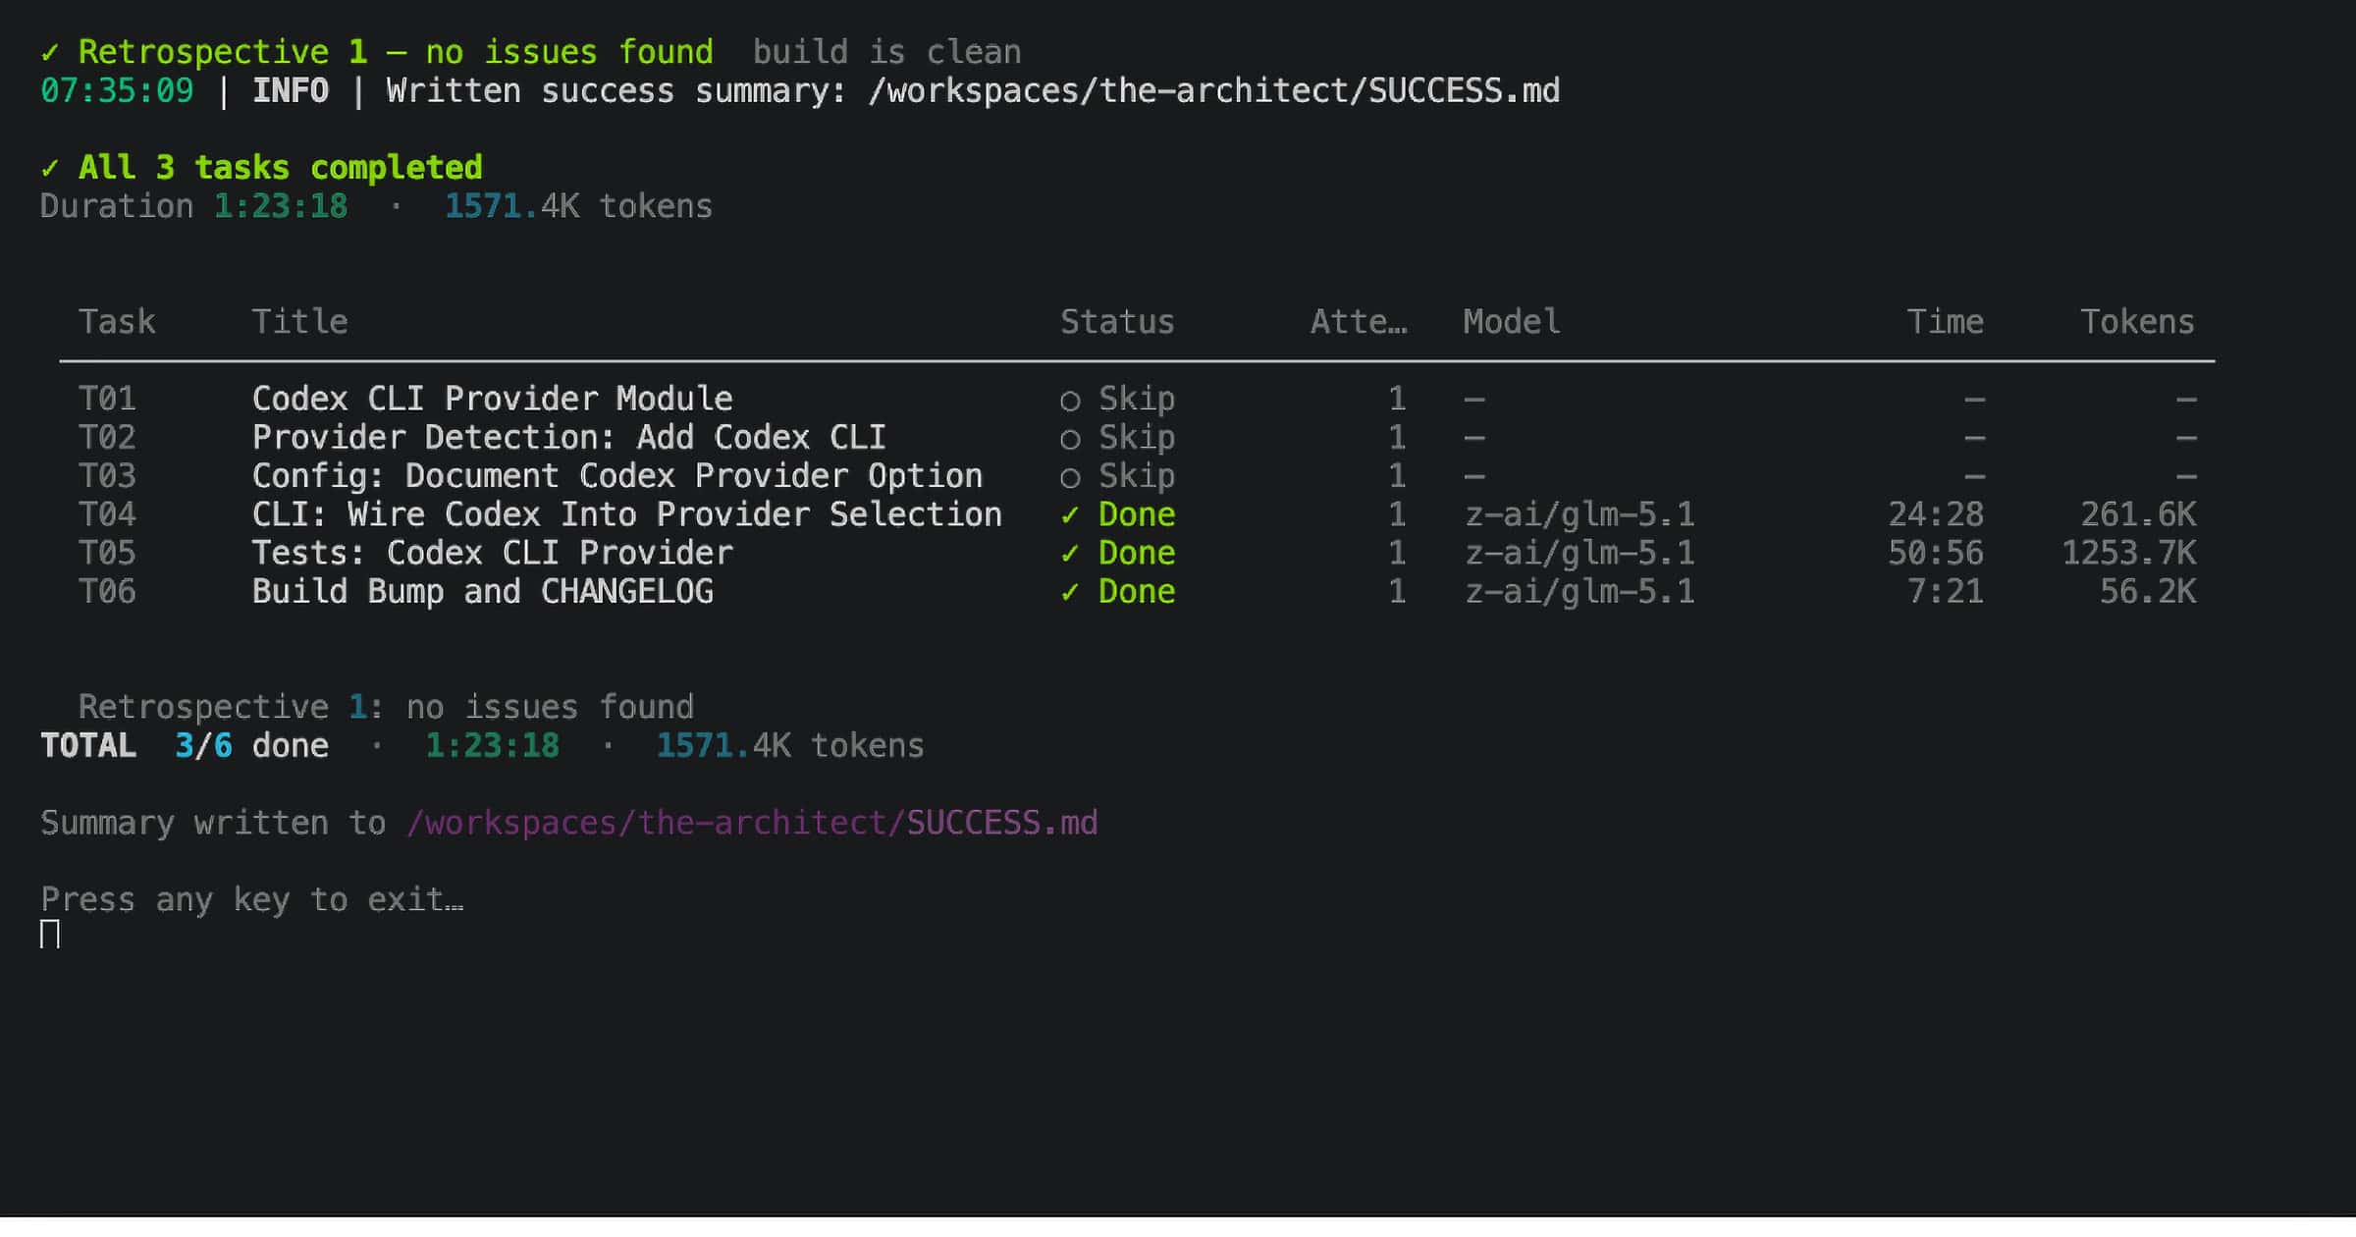Select the task ID "T01"
The width and height of the screenshot is (2356, 1237).
click(x=107, y=399)
